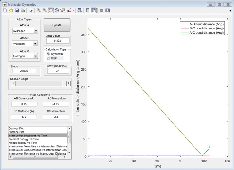Open file using the folder icon
This screenshot has width=234, height=170.
click(11, 10)
